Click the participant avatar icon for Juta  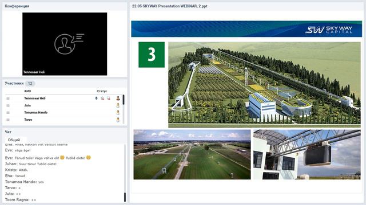118,105
